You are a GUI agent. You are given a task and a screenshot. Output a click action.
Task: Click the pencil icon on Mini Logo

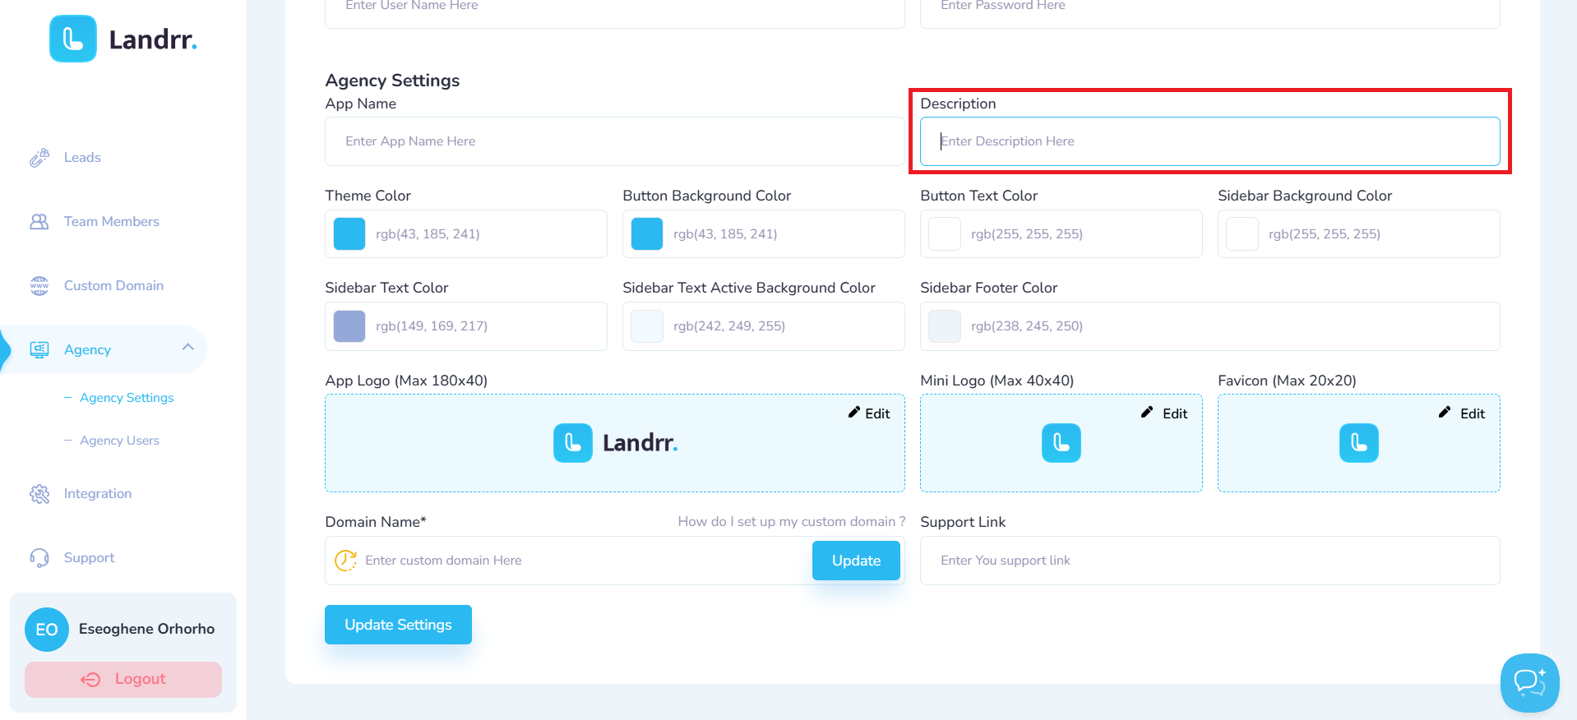pos(1147,413)
